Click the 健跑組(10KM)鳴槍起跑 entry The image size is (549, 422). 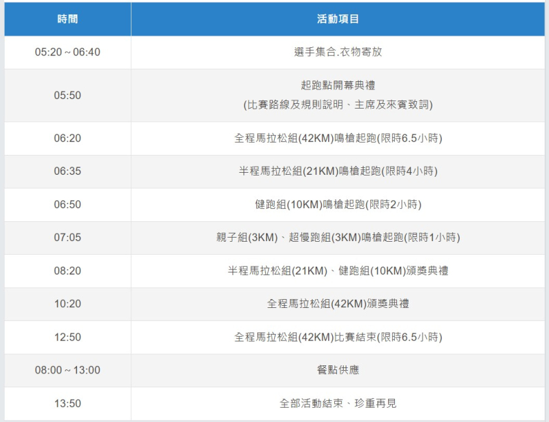(x=338, y=204)
